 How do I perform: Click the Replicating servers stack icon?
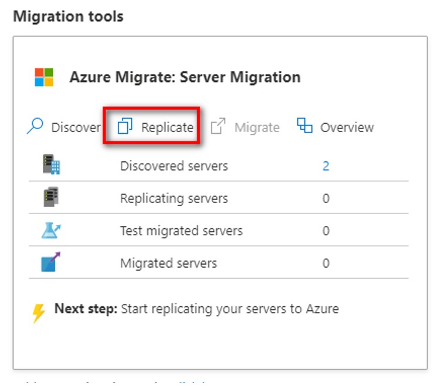(x=51, y=197)
